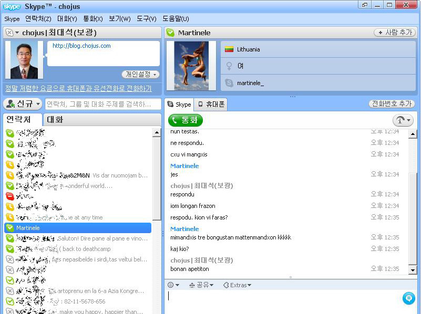Click the cheap phone rates promo link

(x=79, y=88)
